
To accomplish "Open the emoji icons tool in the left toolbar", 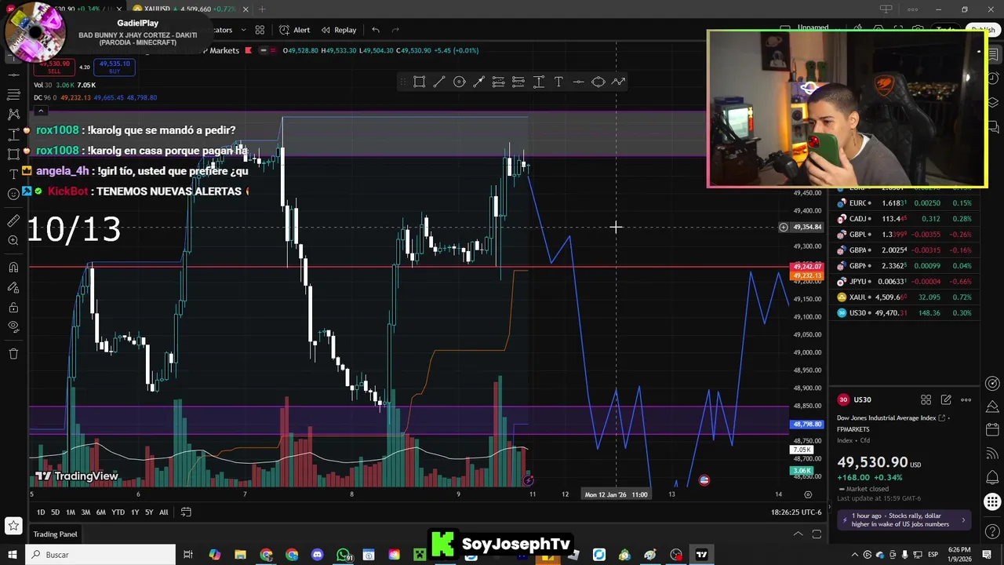I will tap(13, 194).
